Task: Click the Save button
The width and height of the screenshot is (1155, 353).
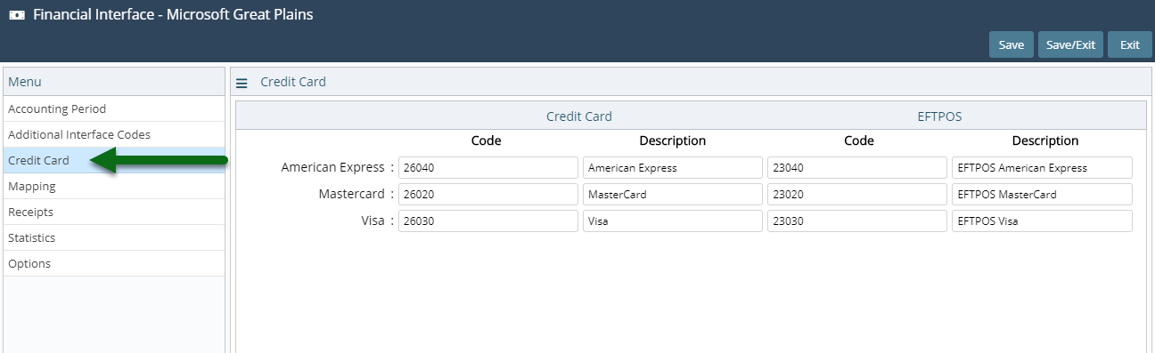Action: click(x=1011, y=44)
